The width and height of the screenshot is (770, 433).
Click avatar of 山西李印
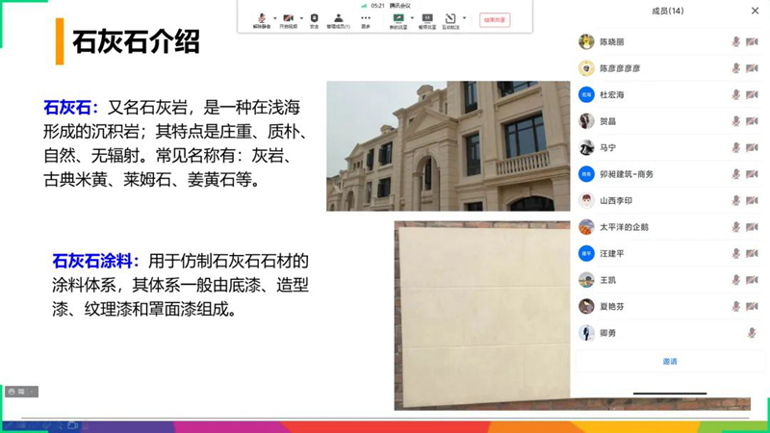click(x=586, y=200)
